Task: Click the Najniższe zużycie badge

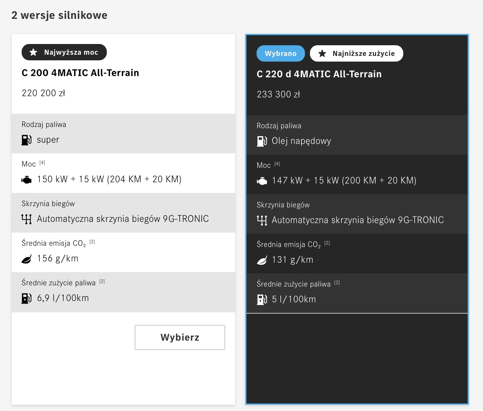Action: (356, 53)
